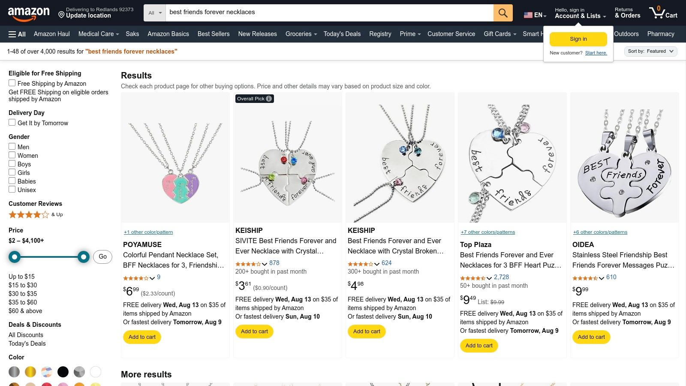Click the yellow Sign in button

point(578,39)
